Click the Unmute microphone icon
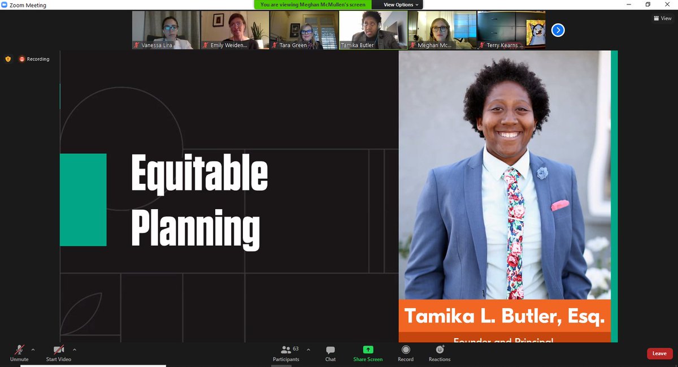Screen dimensions: 678x367 coord(19,349)
